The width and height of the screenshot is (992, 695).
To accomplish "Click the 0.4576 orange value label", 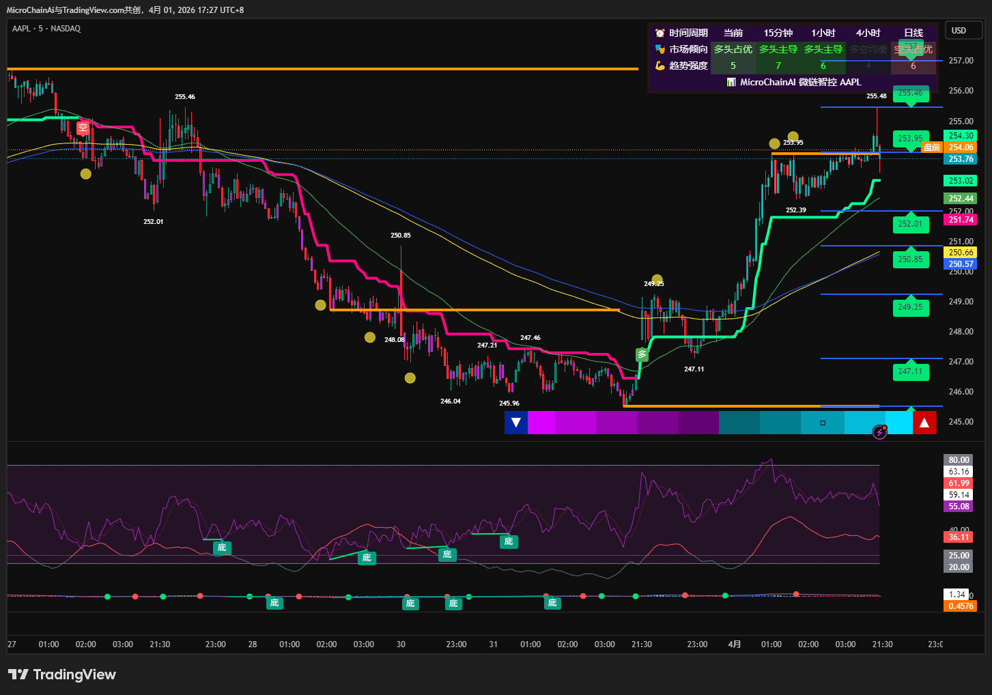I will [961, 606].
